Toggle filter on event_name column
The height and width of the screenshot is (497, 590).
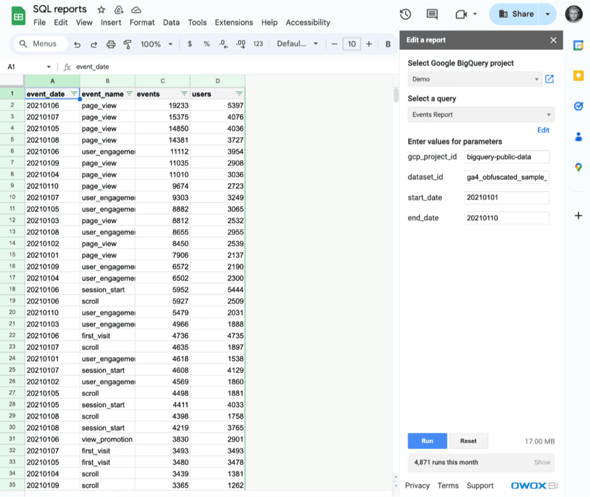click(x=129, y=94)
